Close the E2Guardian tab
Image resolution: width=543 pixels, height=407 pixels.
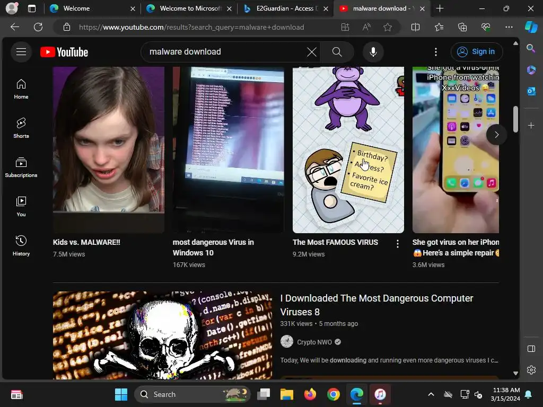[326, 8]
